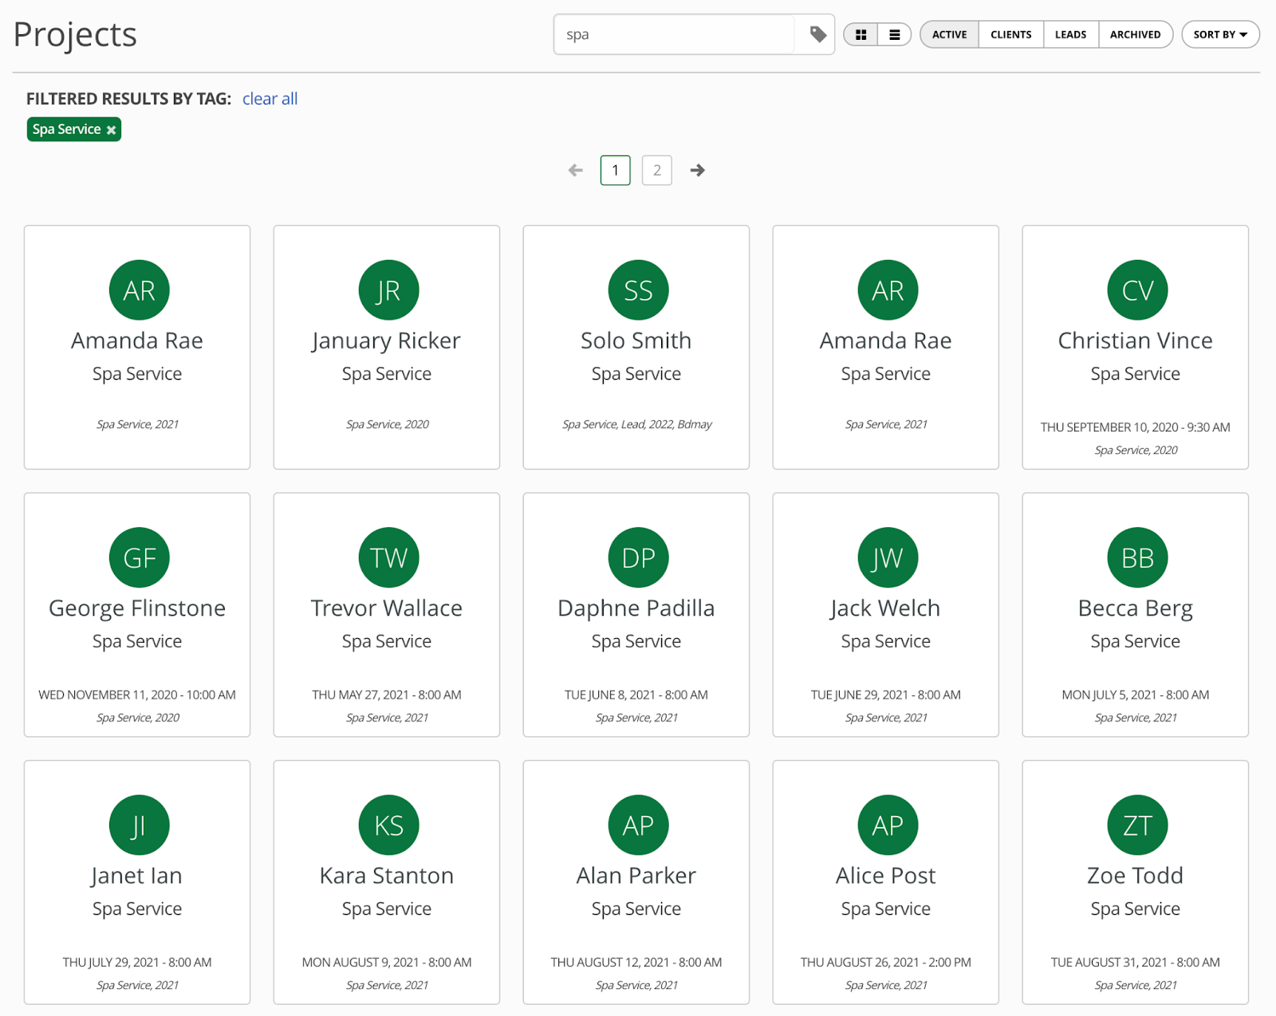Jump to page 2 of results
This screenshot has width=1276, height=1016.
(656, 171)
